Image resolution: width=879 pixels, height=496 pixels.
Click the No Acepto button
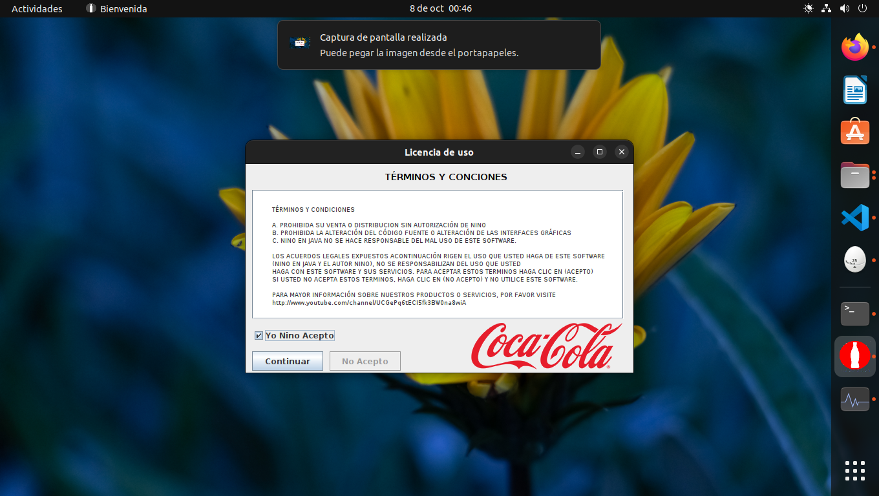(365, 361)
